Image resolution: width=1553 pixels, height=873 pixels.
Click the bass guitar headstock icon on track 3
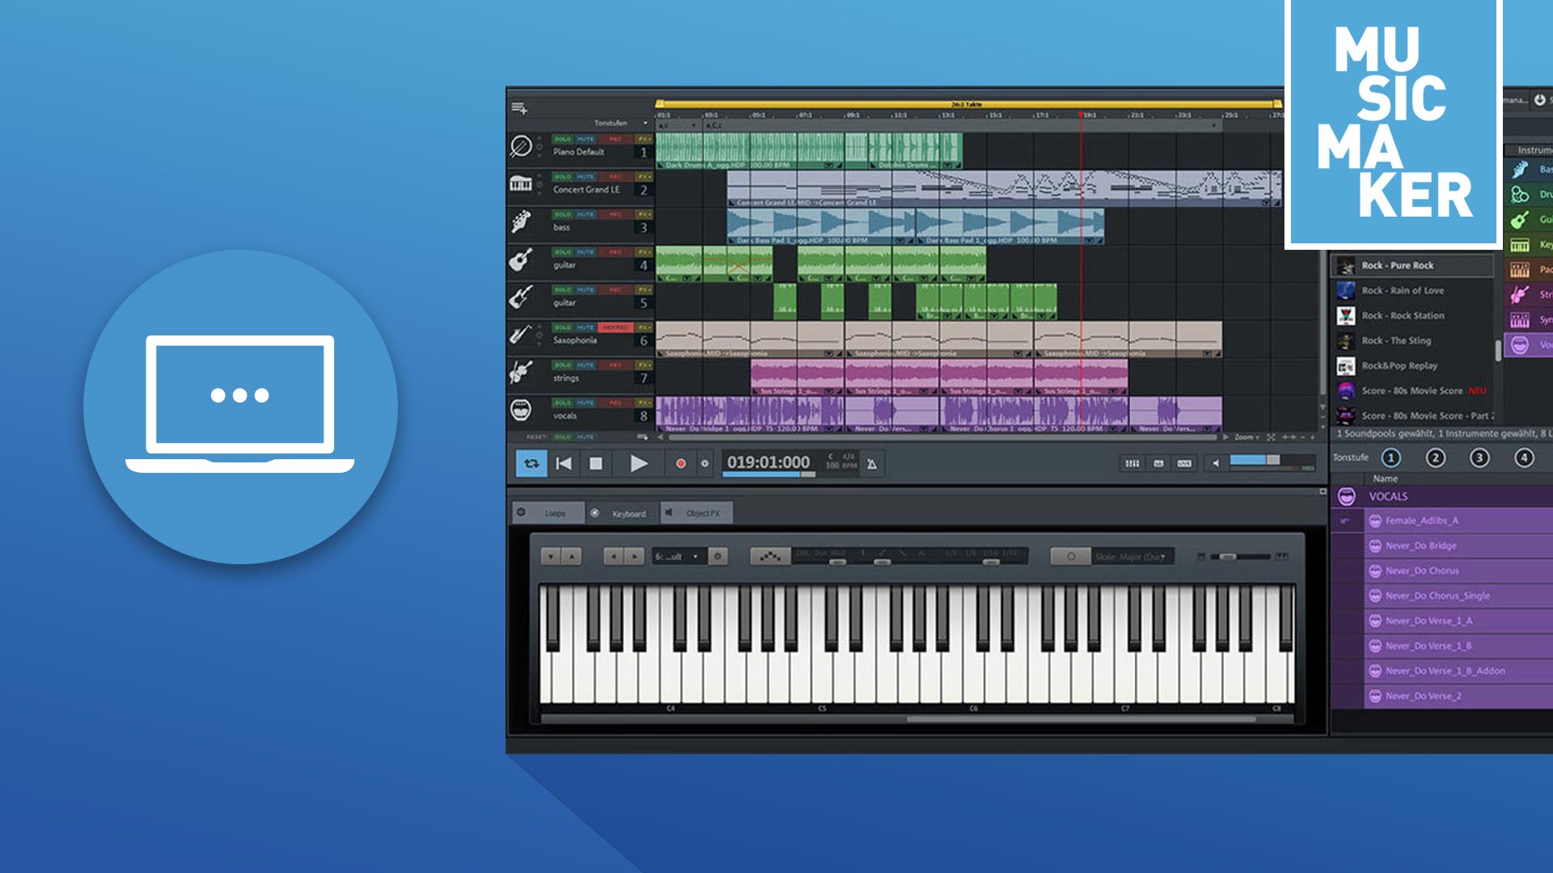click(x=521, y=221)
